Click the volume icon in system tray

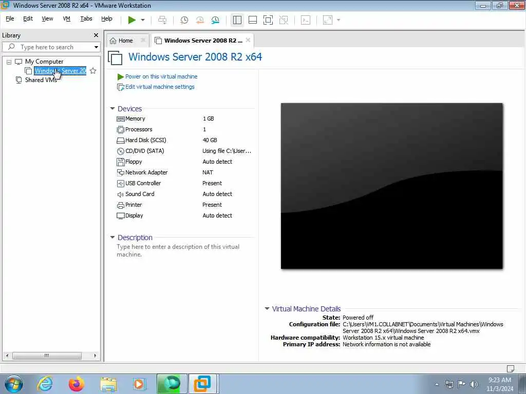pos(474,384)
